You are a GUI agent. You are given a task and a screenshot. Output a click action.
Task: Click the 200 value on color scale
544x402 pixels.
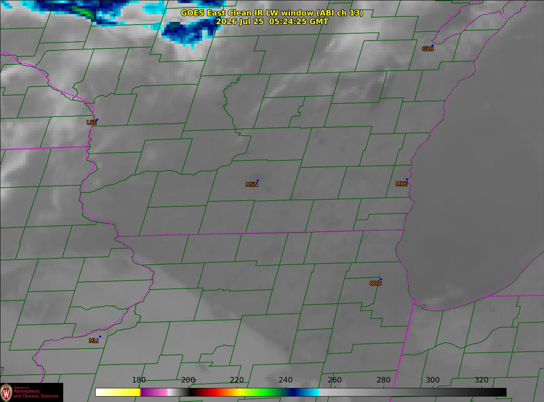coord(188,380)
